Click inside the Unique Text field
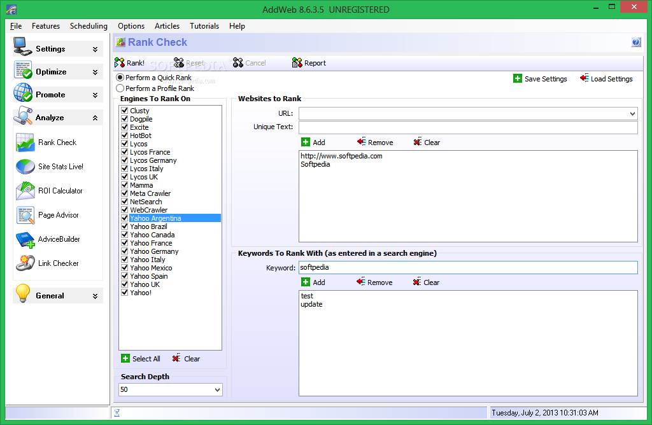 (x=468, y=127)
